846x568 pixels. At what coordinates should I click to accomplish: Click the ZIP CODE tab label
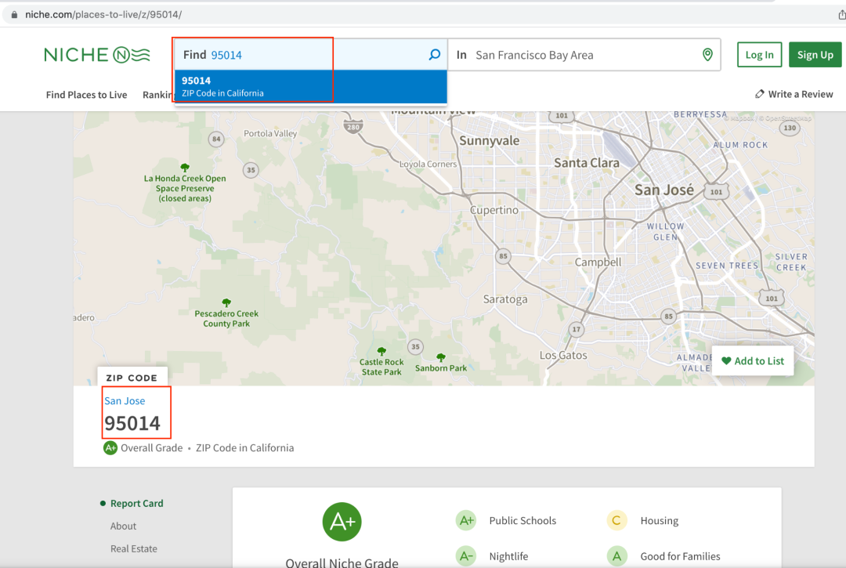132,378
